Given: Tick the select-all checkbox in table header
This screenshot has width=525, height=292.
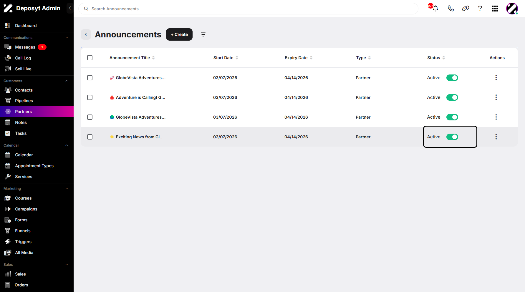Looking at the screenshot, I should (x=90, y=58).
